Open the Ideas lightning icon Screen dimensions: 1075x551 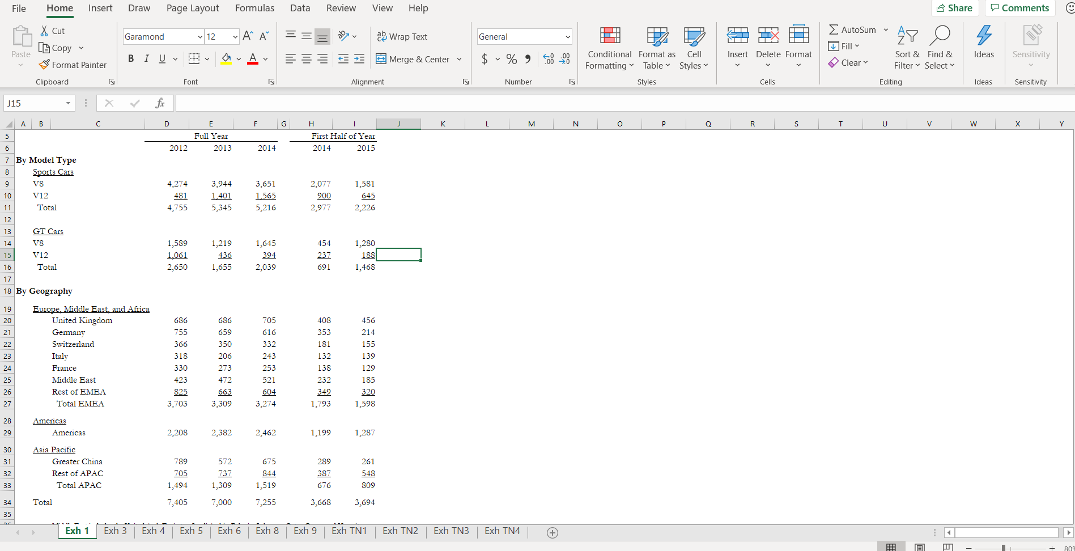[x=984, y=36]
